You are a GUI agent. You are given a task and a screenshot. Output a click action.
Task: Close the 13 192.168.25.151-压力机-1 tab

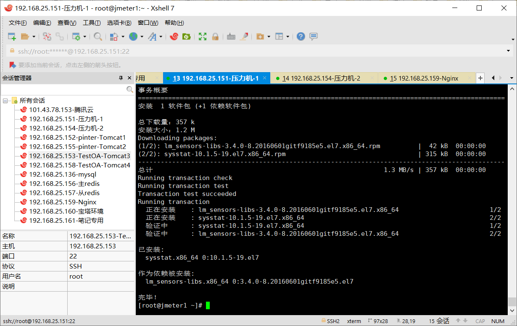(x=265, y=78)
